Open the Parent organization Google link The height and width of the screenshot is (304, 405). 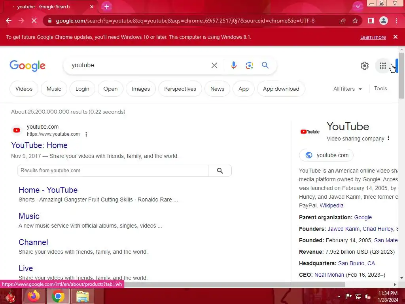pyautogui.click(x=363, y=217)
